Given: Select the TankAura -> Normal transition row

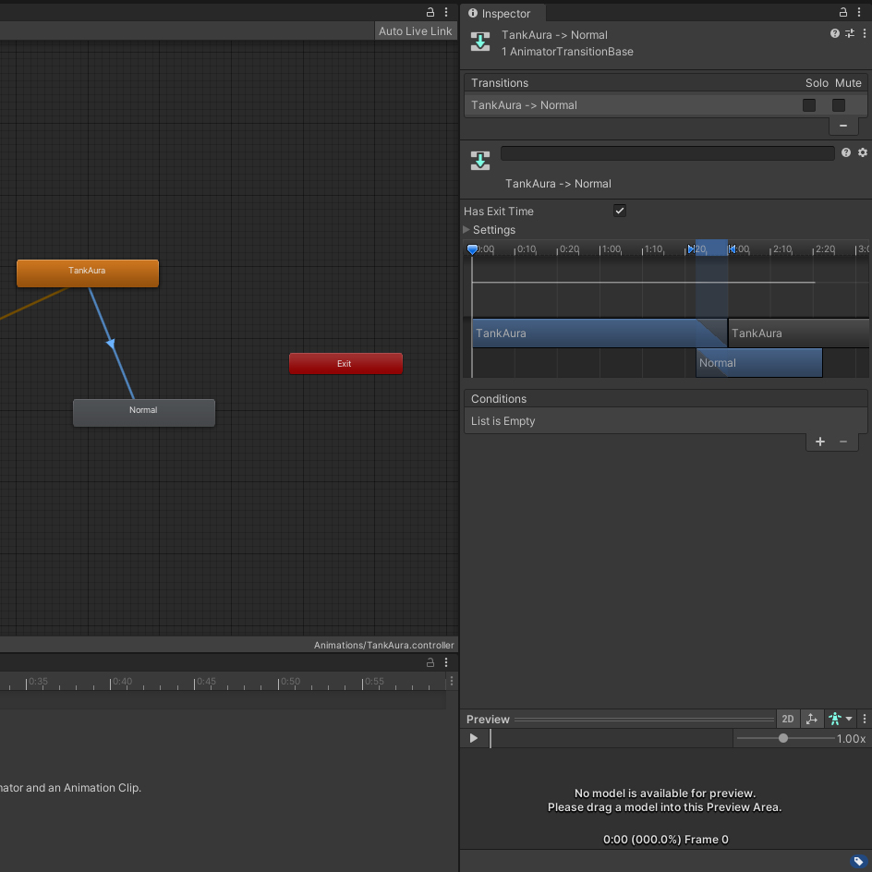Looking at the screenshot, I should click(666, 105).
